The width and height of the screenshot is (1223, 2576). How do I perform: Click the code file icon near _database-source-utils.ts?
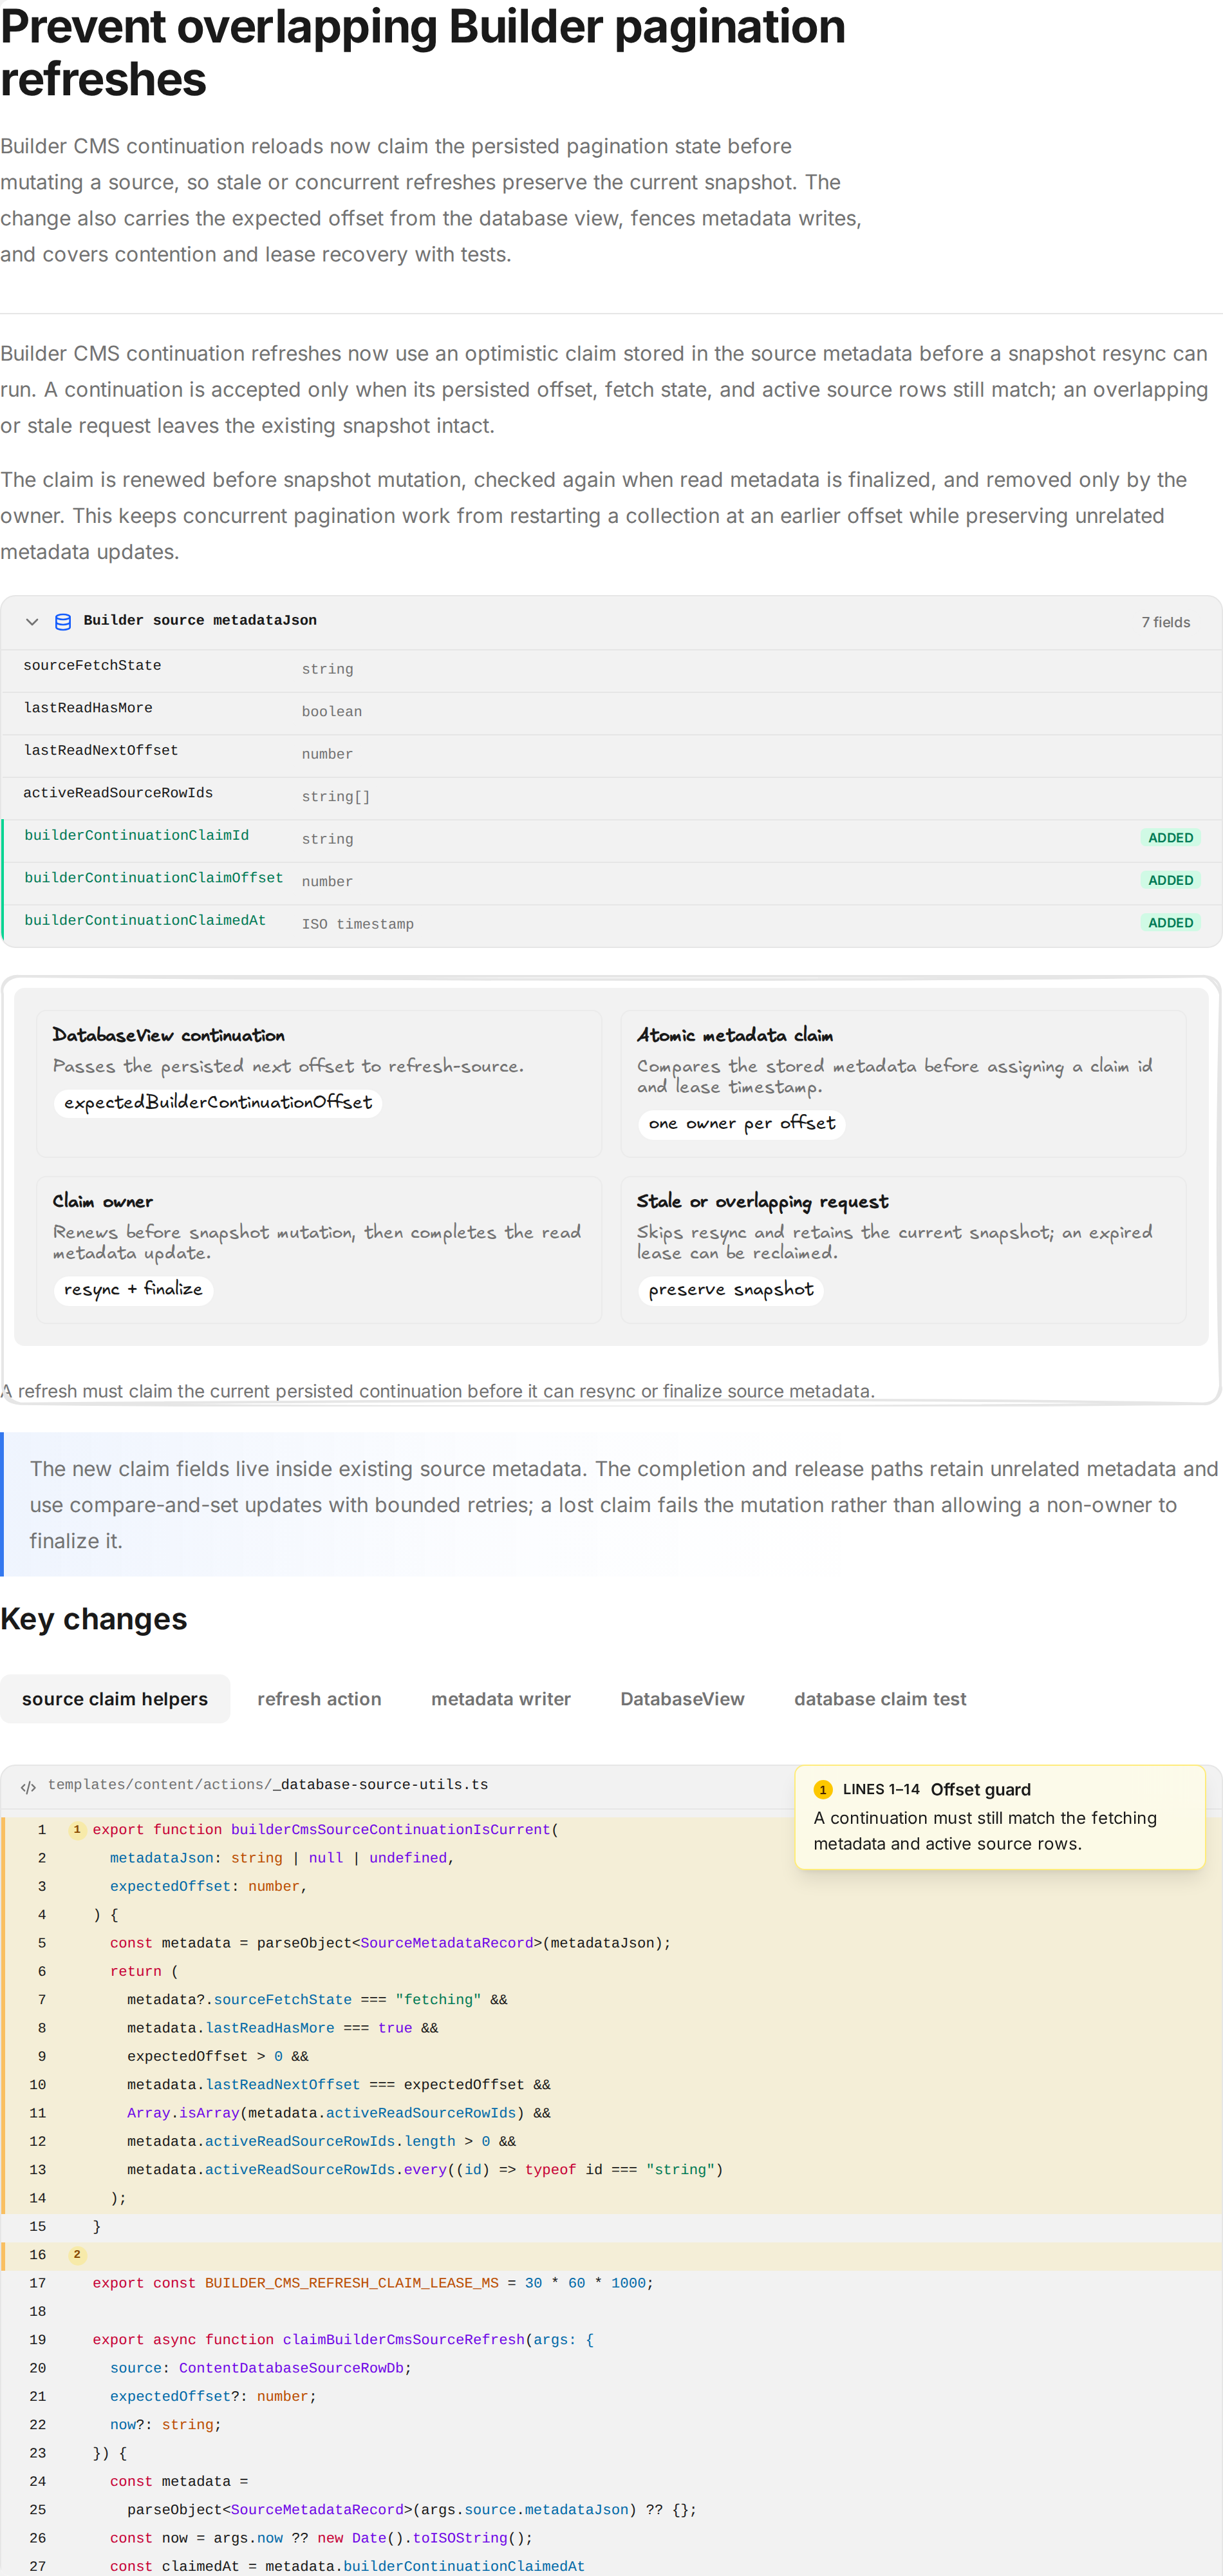[28, 1787]
